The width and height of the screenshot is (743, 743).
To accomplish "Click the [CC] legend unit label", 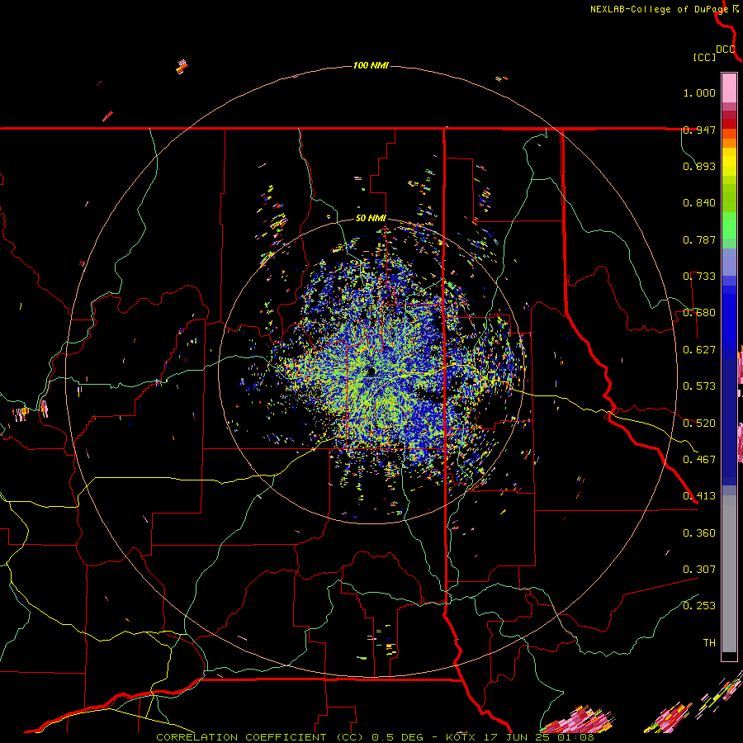I will [x=704, y=57].
